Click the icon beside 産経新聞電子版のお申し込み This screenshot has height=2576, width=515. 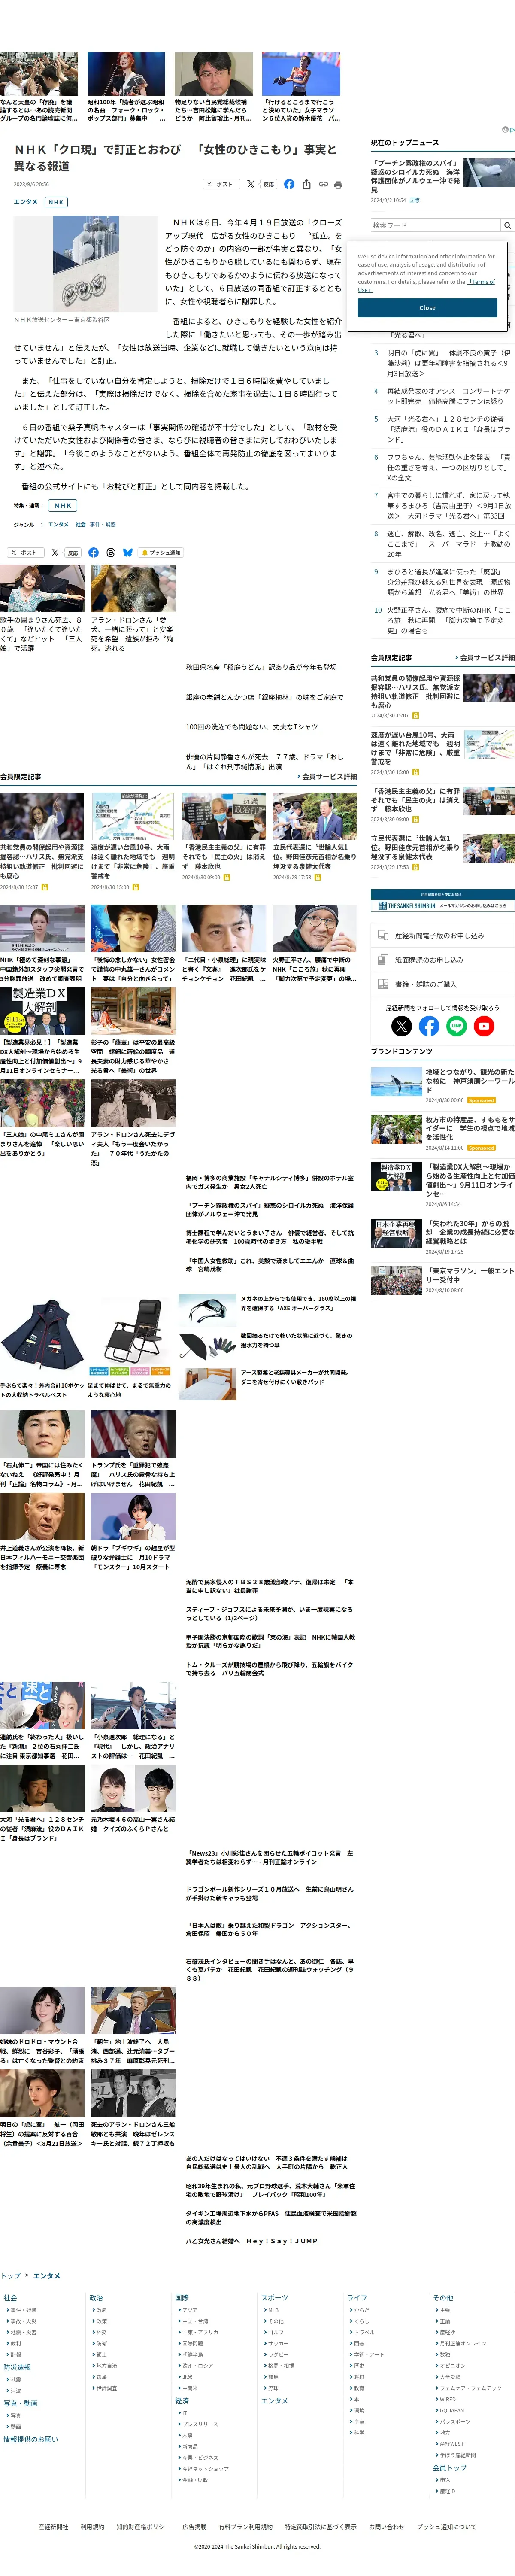point(383,935)
